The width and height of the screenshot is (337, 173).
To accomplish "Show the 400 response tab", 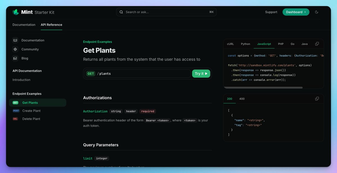I will pos(242,99).
